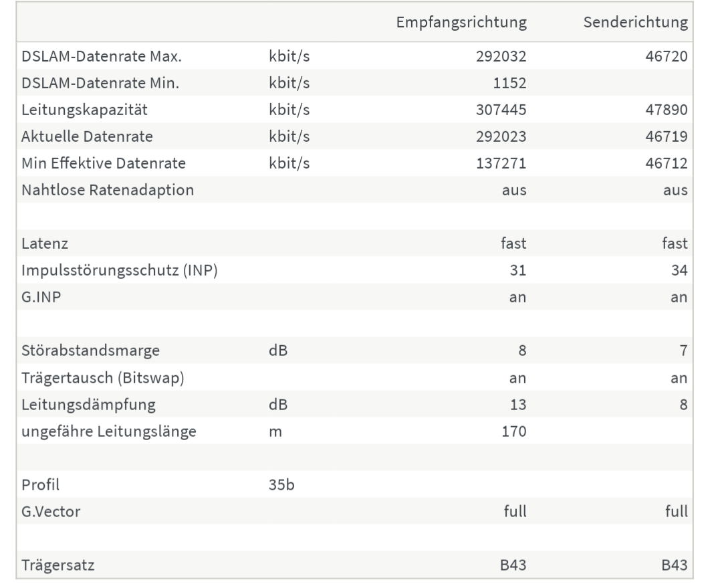Select the Störabstandsmarge row label
The image size is (722, 588).
click(x=90, y=351)
